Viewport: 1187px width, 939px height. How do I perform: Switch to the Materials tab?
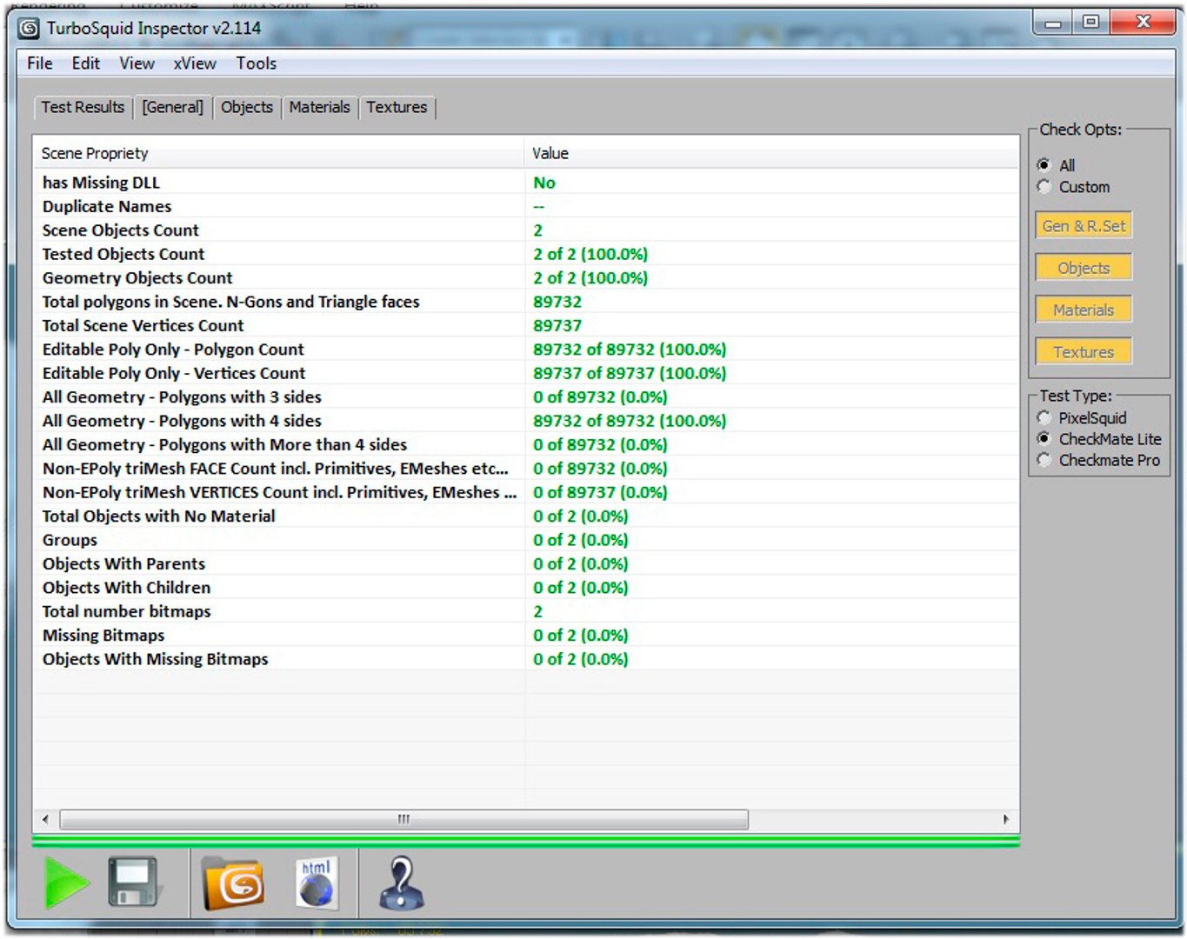pos(319,107)
